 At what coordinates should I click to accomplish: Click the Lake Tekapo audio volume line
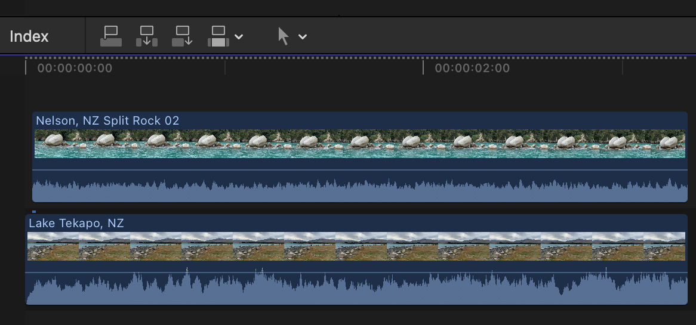tap(358, 273)
